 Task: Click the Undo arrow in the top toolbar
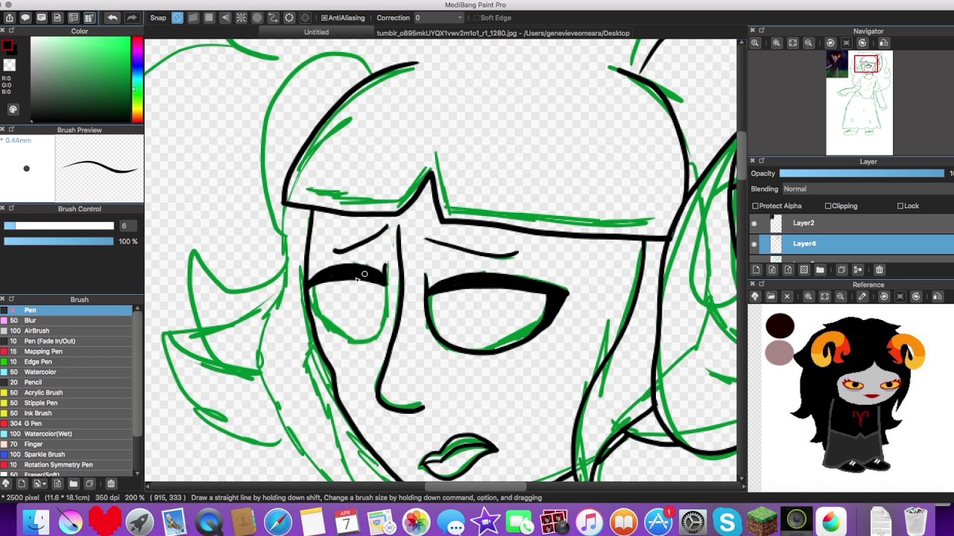113,18
